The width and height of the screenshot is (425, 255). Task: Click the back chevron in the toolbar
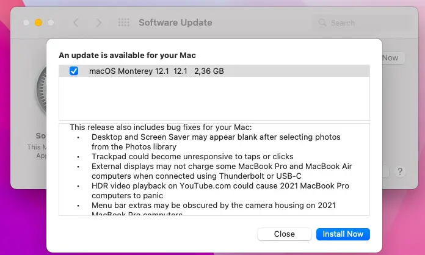(x=76, y=23)
